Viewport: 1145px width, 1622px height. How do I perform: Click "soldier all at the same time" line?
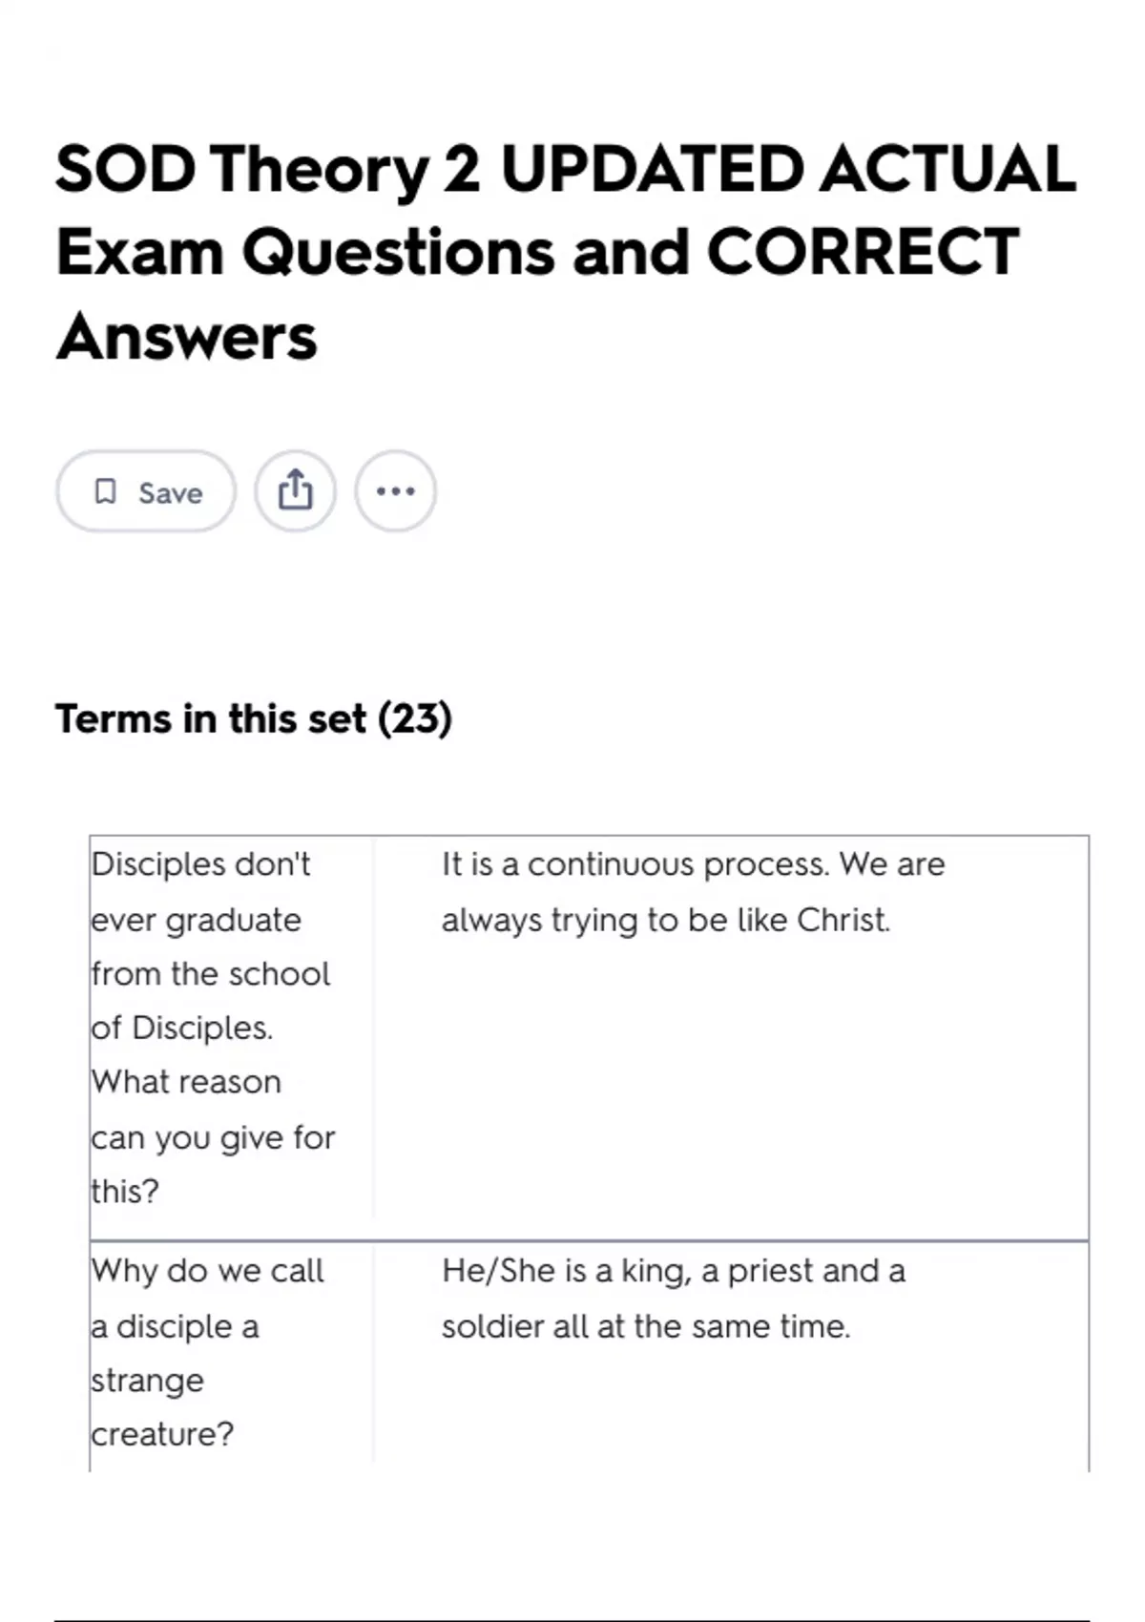pos(645,1326)
